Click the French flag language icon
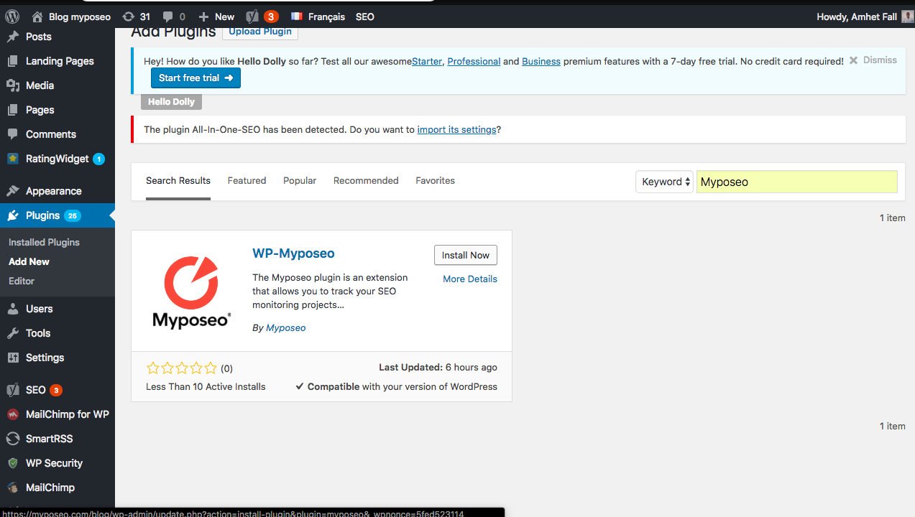 (296, 17)
